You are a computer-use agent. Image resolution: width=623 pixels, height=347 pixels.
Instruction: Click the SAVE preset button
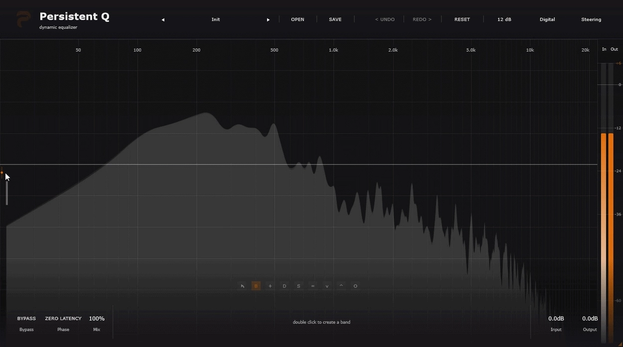pos(335,19)
